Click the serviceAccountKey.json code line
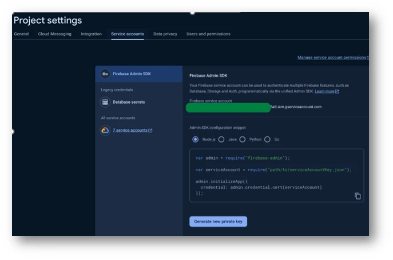The width and height of the screenshot is (393, 260). pos(273,170)
